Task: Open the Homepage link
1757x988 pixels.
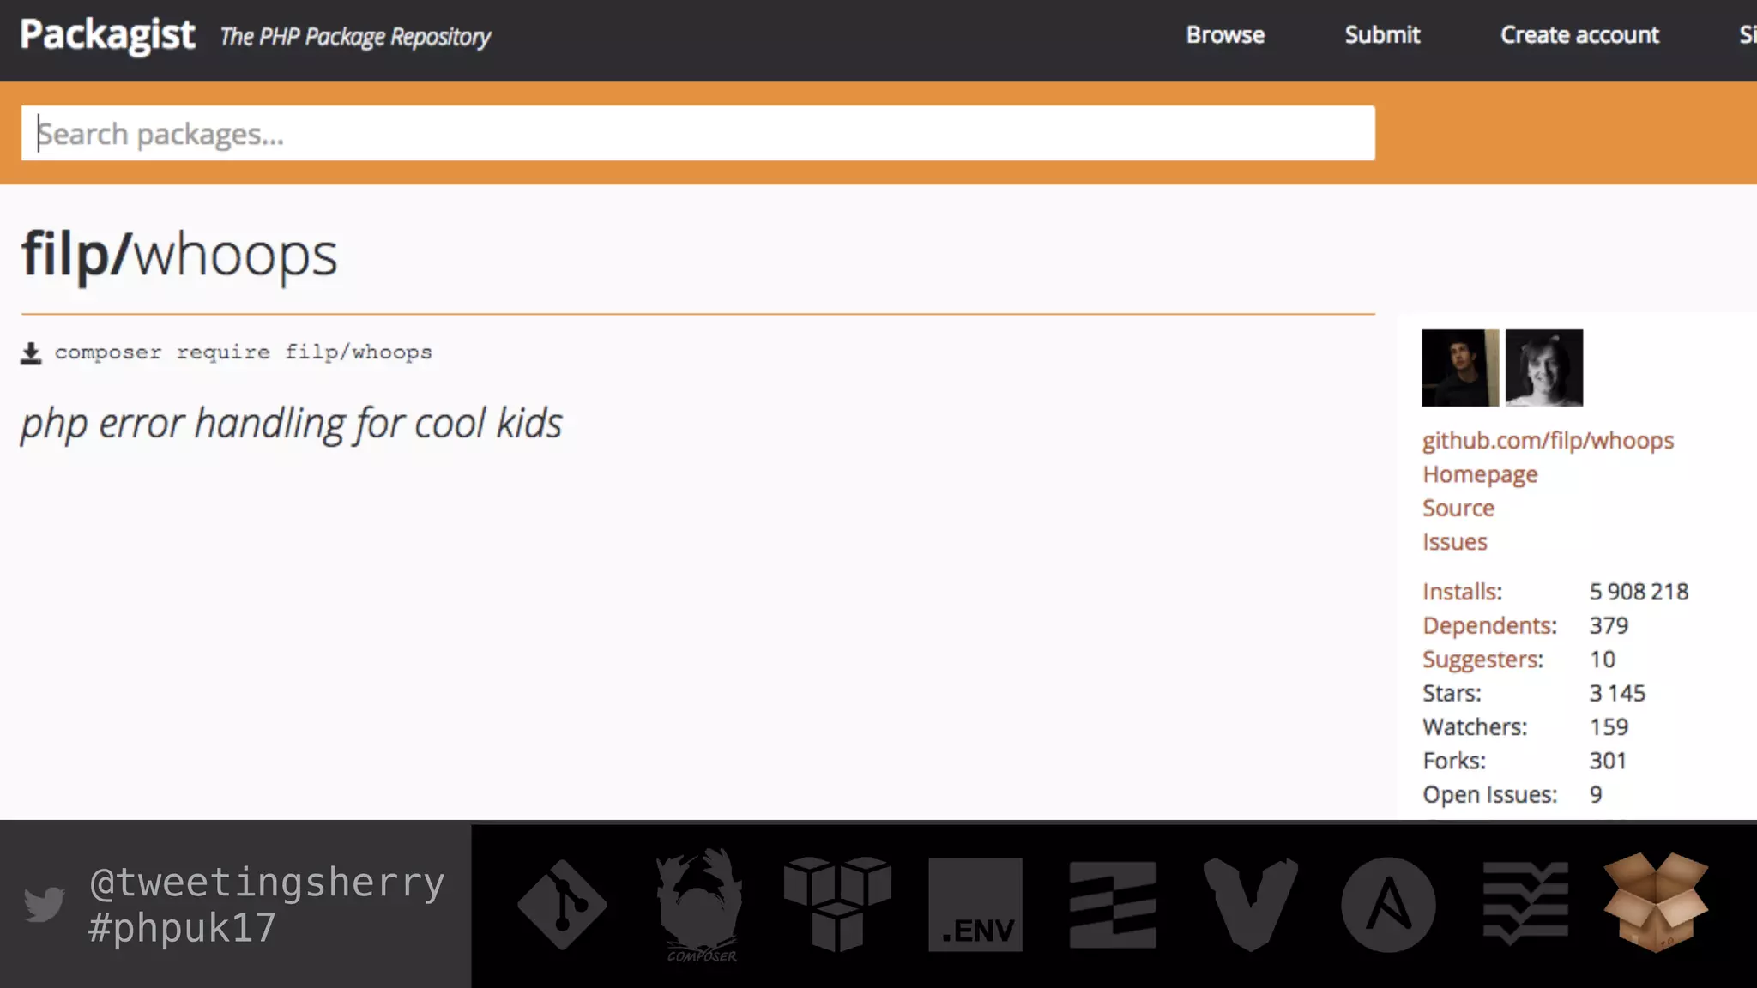Action: (x=1480, y=474)
